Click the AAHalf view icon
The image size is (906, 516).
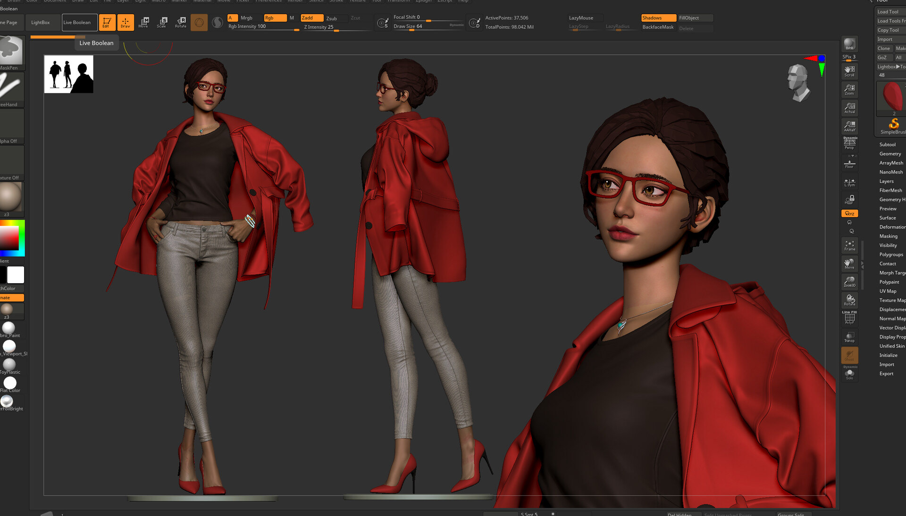point(849,126)
